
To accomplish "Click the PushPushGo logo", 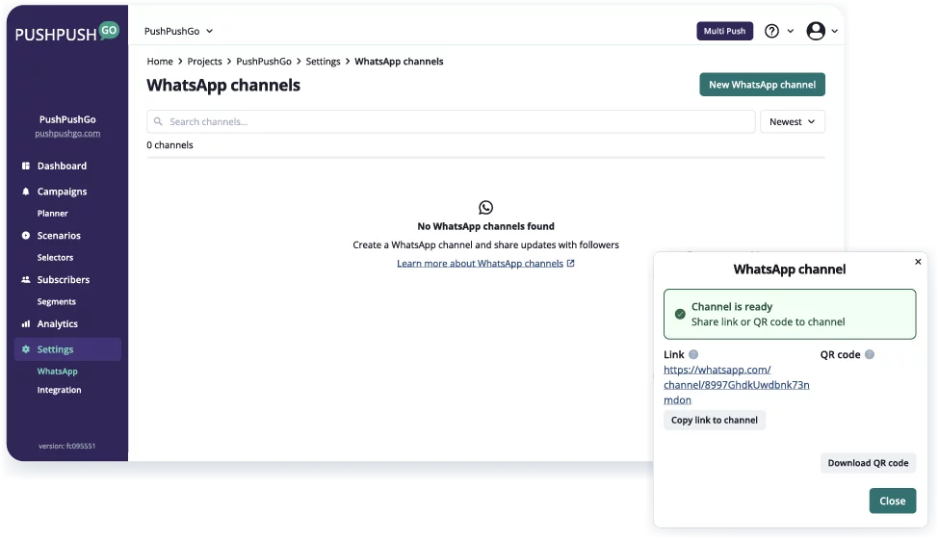I will point(66,33).
